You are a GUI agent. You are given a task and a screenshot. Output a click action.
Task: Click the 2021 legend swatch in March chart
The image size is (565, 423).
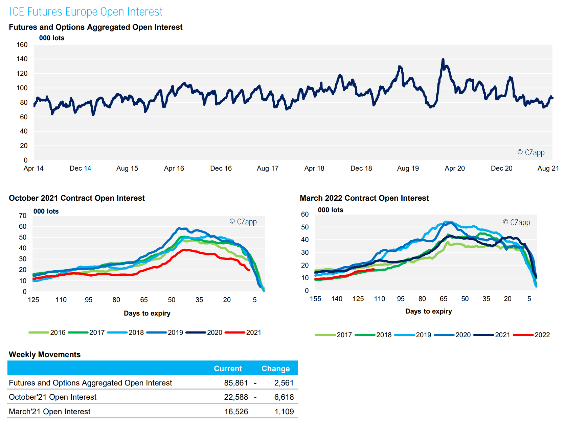[x=484, y=335]
